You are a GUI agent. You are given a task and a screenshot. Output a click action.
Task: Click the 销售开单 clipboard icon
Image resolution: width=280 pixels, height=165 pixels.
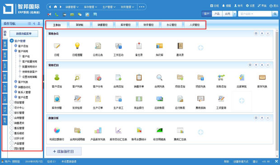(x=139, y=78)
